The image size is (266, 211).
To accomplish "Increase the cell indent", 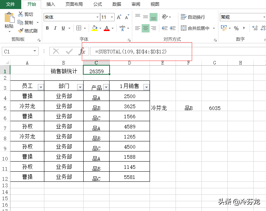I will 173,28.
